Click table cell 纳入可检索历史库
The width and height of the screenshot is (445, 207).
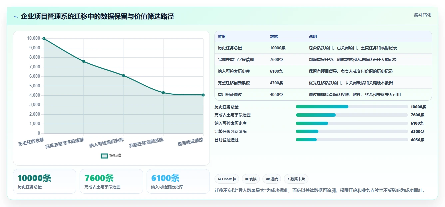tap(234, 71)
